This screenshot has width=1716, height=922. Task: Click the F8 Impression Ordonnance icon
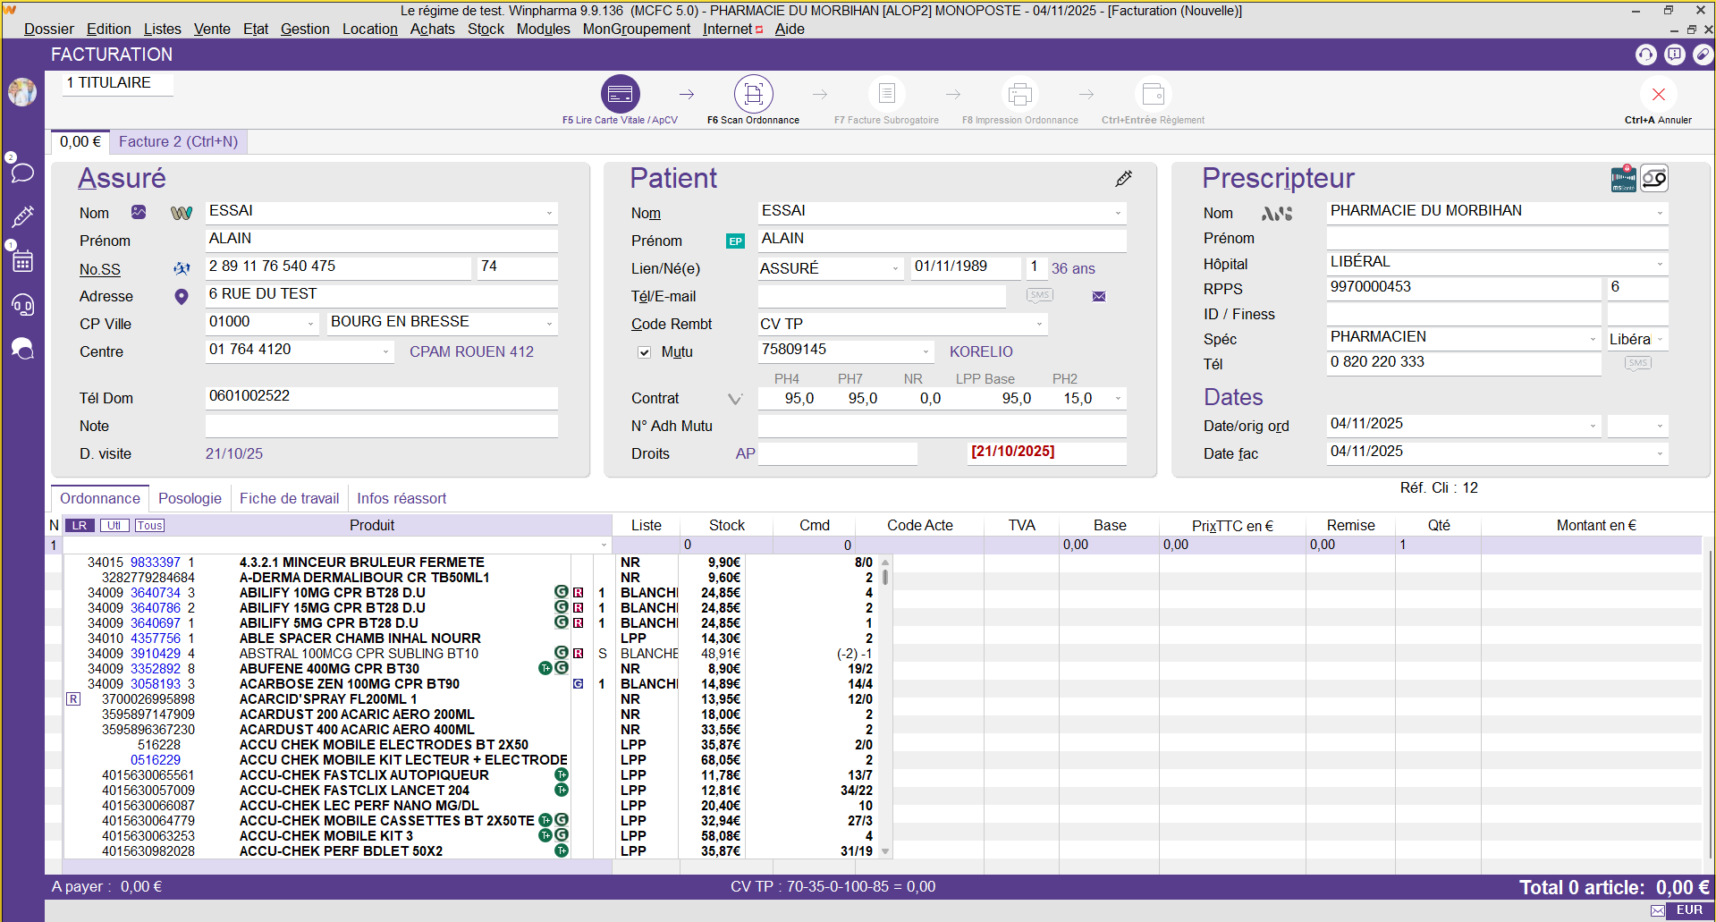(x=1019, y=94)
